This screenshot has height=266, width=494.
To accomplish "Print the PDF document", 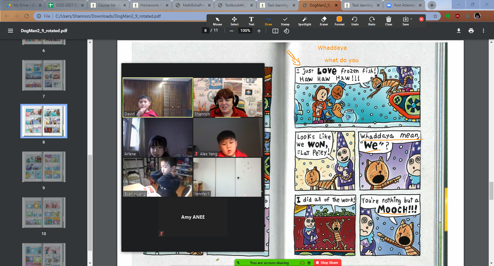I will (x=471, y=31).
